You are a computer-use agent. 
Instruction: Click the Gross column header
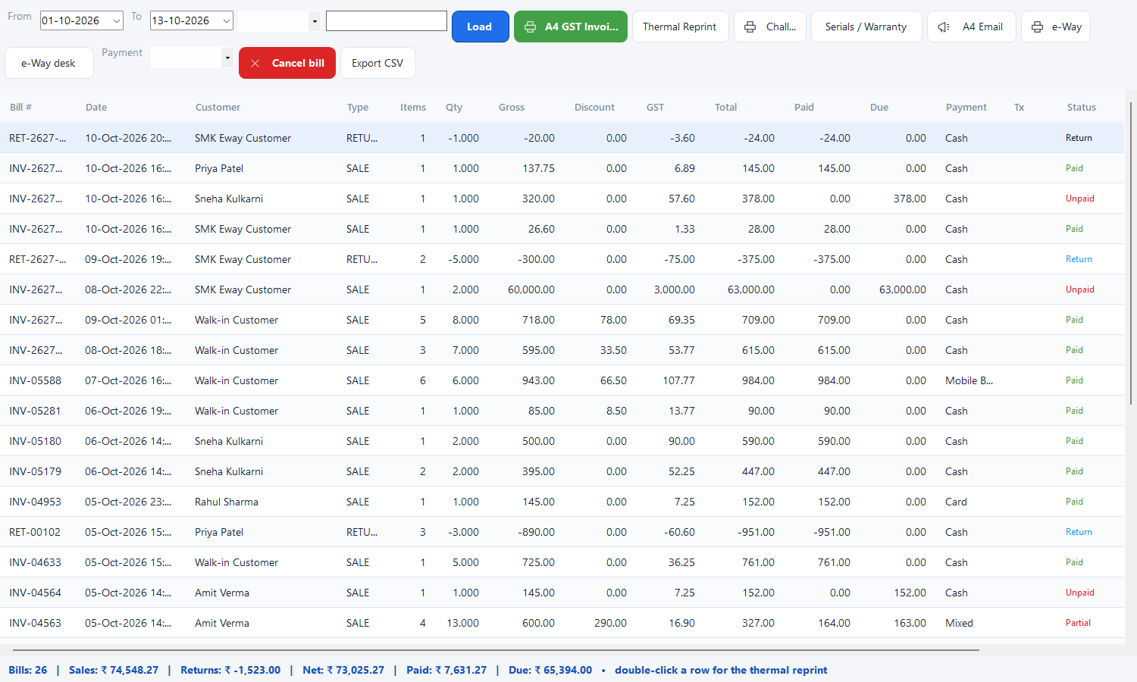pyautogui.click(x=512, y=107)
